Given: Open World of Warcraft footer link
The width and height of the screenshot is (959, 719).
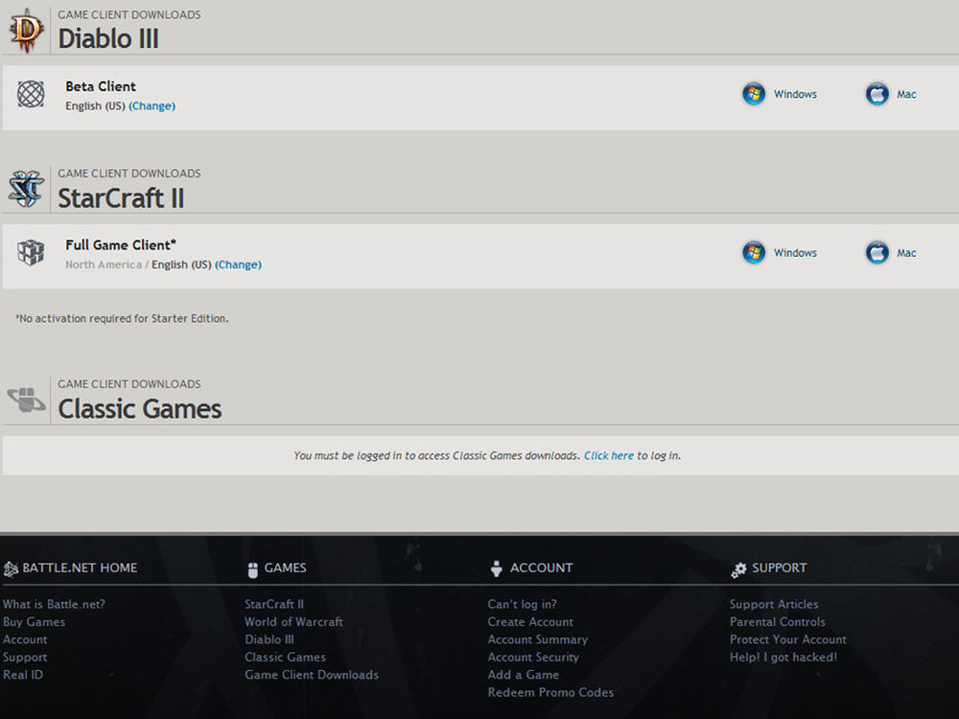Looking at the screenshot, I should coord(293,622).
